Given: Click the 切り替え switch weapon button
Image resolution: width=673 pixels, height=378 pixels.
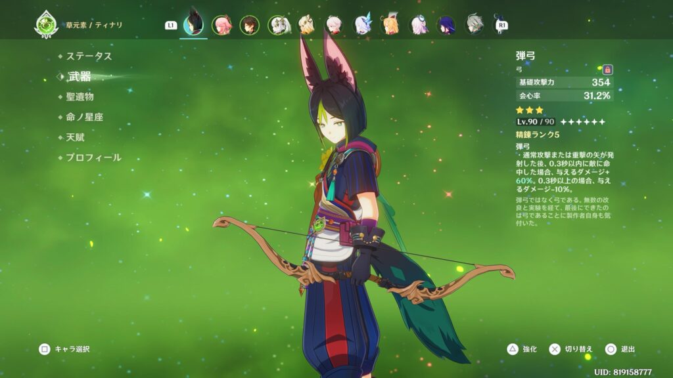Looking at the screenshot, I should point(571,349).
